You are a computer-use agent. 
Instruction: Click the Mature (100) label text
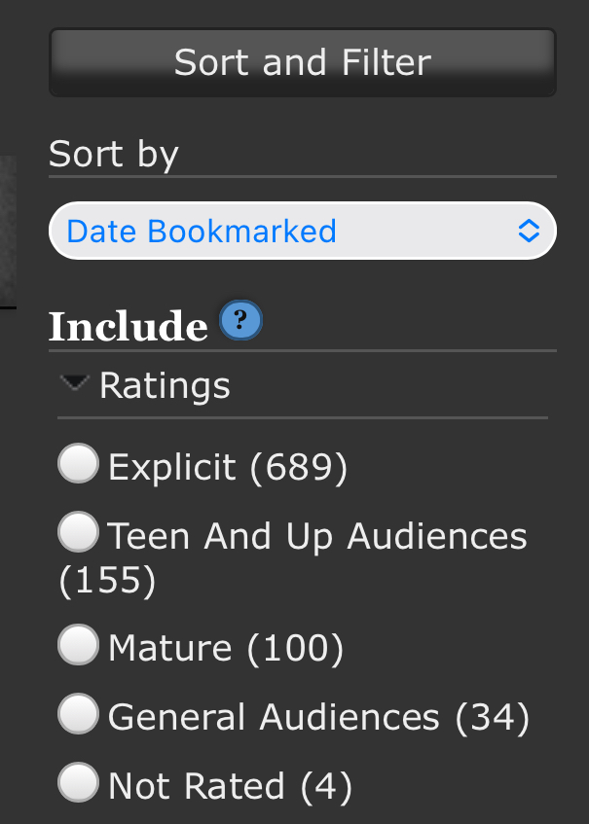click(x=226, y=649)
